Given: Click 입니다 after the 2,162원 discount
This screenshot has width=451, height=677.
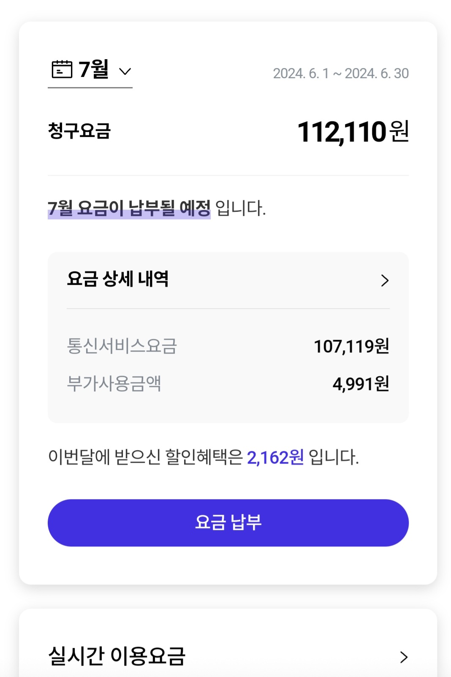Looking at the screenshot, I should pos(334,458).
